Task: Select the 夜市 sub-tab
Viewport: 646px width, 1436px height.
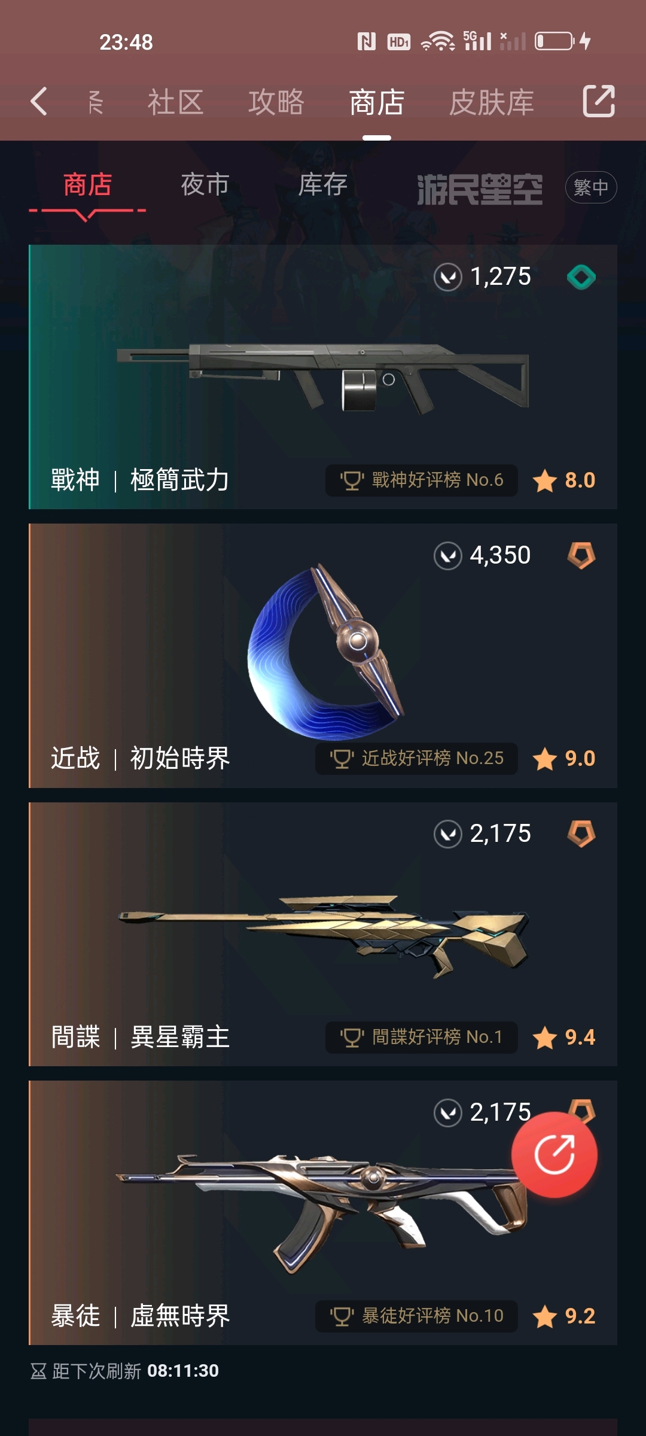Action: [205, 184]
